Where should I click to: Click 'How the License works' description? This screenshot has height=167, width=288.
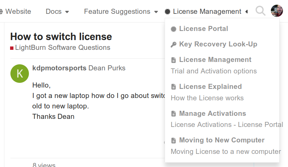pyautogui.click(x=207, y=98)
